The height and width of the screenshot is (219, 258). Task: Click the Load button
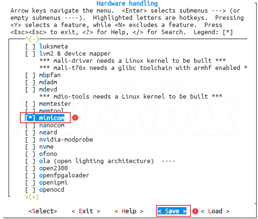[x=215, y=211]
